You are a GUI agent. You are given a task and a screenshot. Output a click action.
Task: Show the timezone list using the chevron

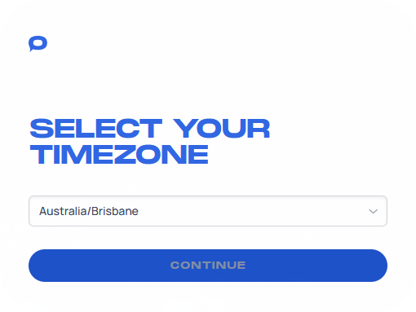(373, 211)
